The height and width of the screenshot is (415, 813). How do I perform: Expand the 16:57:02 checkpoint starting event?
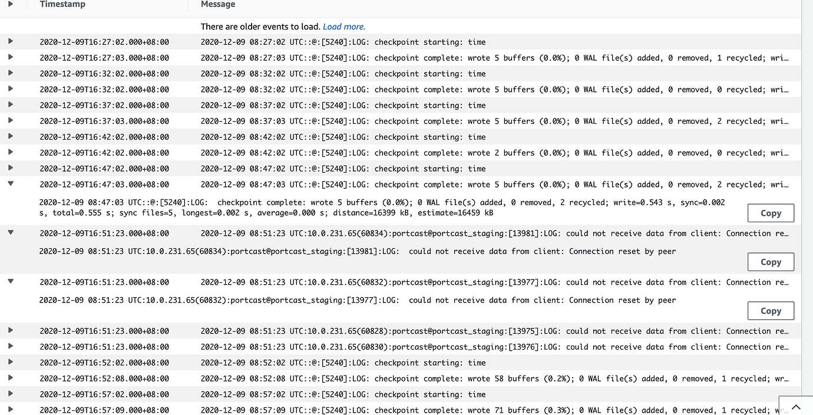coord(11,394)
